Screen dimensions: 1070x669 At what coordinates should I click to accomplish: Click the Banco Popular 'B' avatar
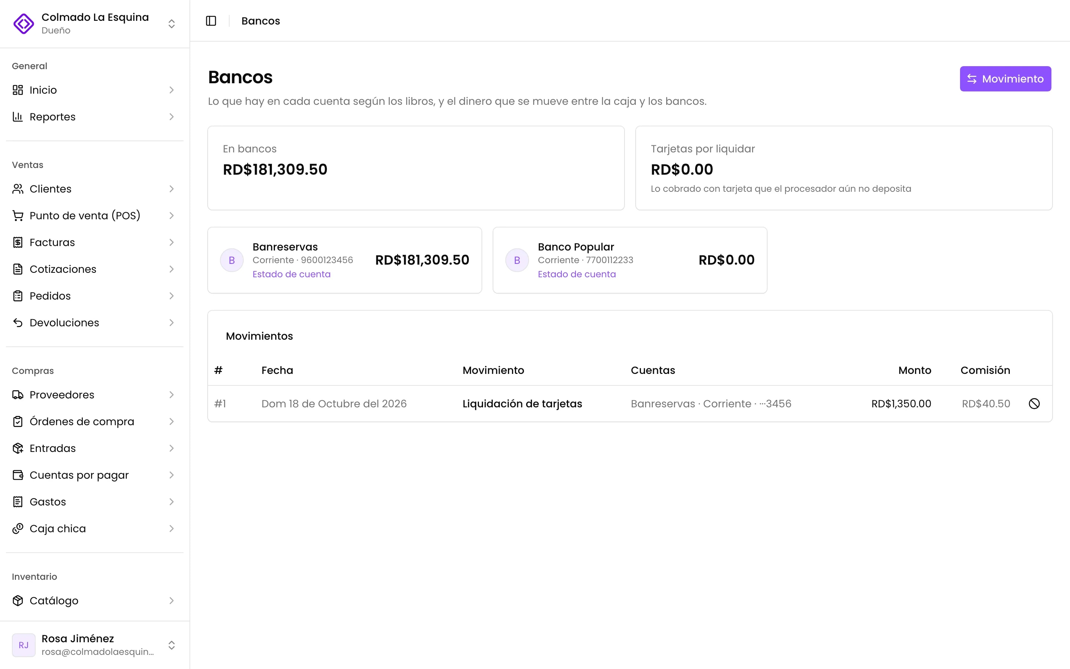(517, 260)
